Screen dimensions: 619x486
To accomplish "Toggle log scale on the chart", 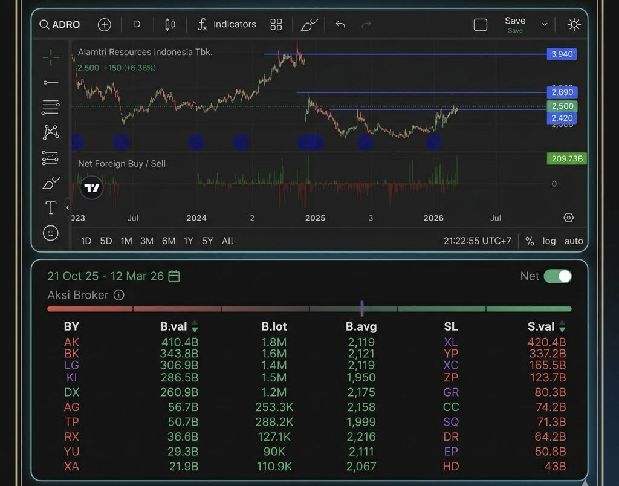I will click(549, 241).
